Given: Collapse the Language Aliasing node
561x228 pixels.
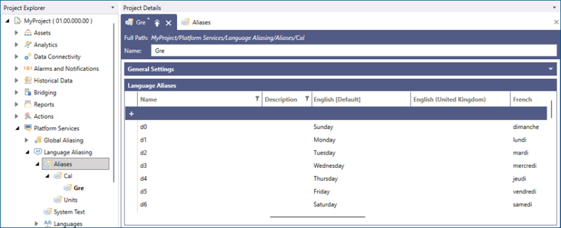Looking at the screenshot, I should tap(27, 152).
